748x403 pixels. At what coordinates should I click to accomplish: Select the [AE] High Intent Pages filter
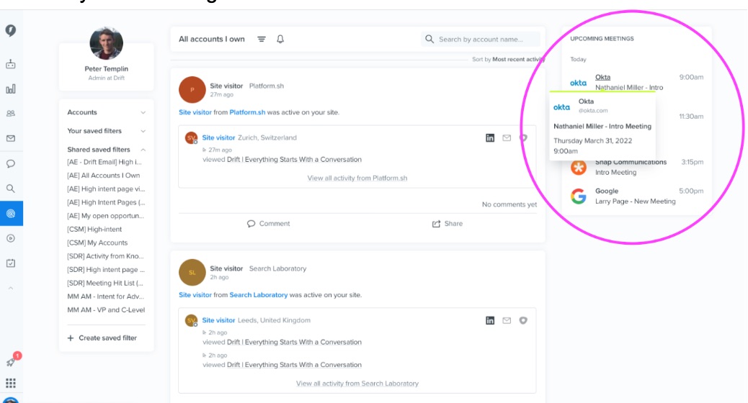coord(106,202)
